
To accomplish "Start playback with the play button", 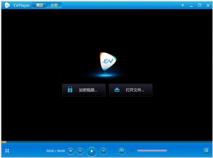I will pos(92,151).
